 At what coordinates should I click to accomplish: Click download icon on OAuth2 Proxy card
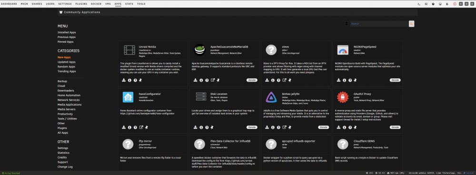coord(339,127)
